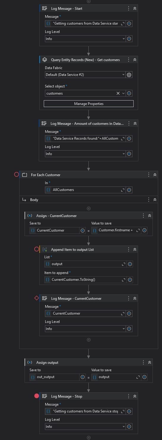
Task: Open Log Level dropdown in Log Message - Start
Action: (85, 39)
